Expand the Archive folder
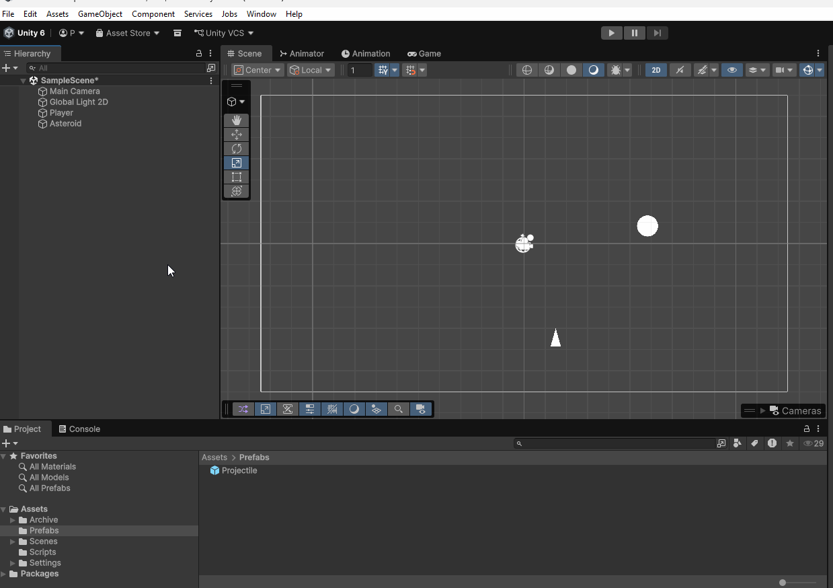 (13, 520)
